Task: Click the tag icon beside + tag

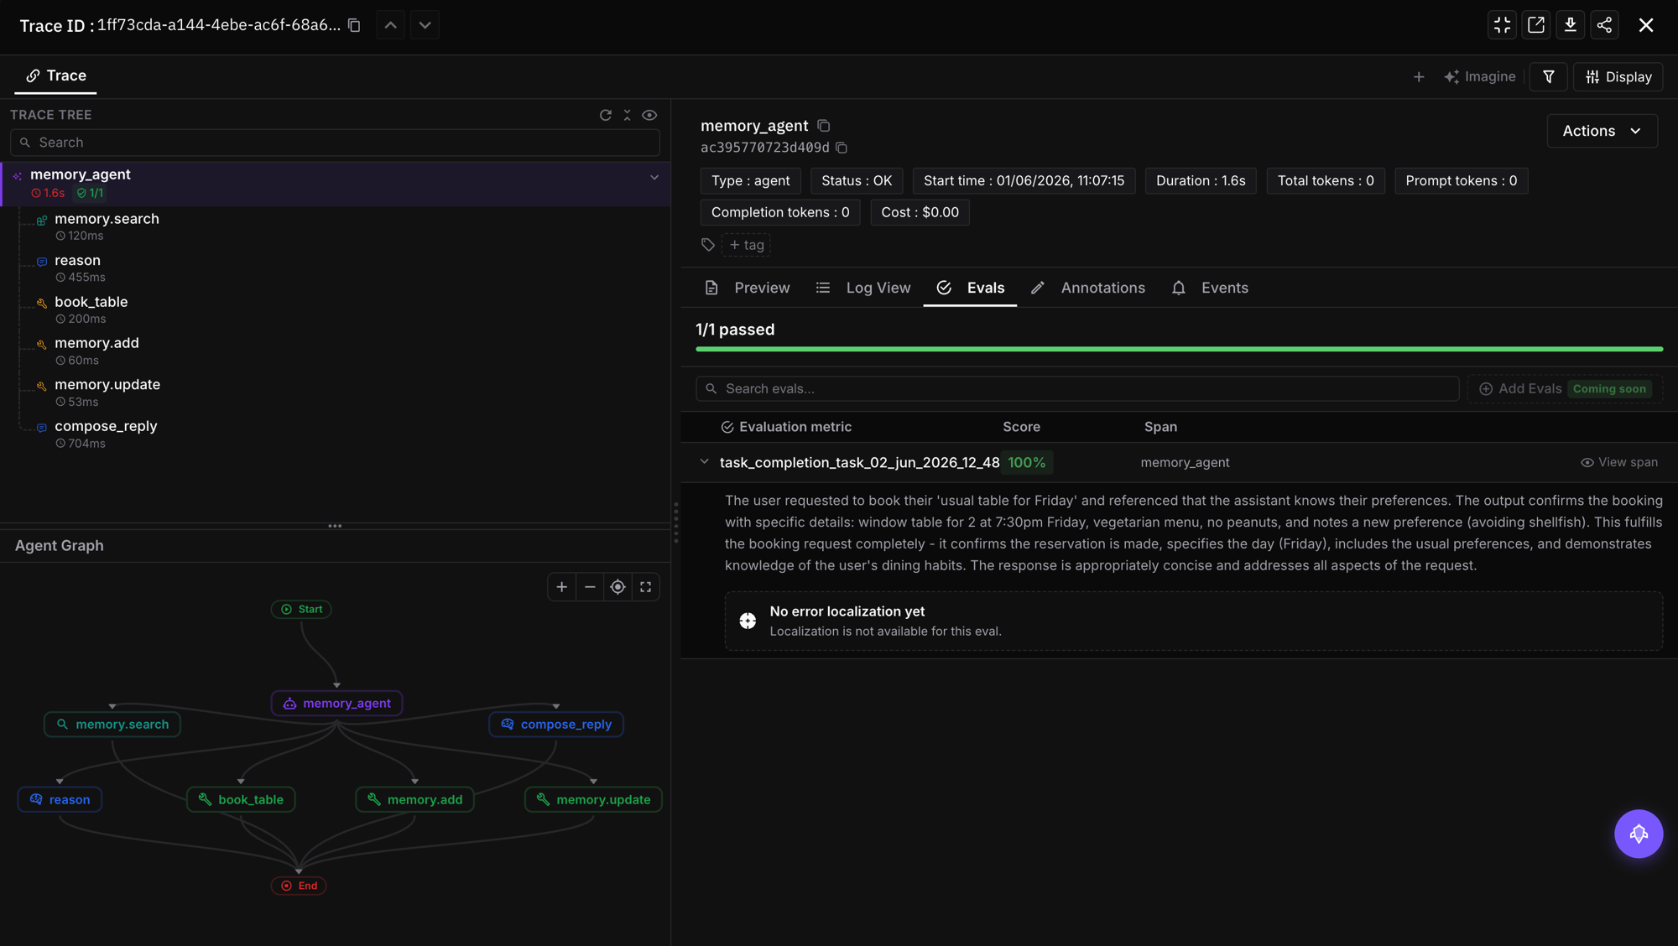Action: pos(708,245)
